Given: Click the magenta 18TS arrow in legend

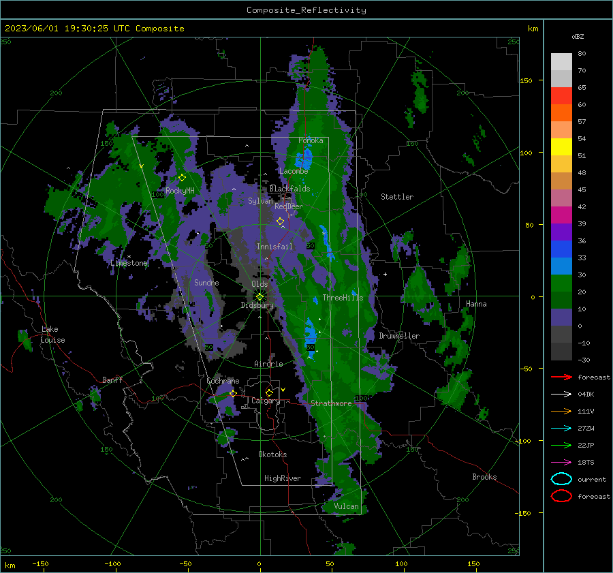Looking at the screenshot, I should point(561,463).
